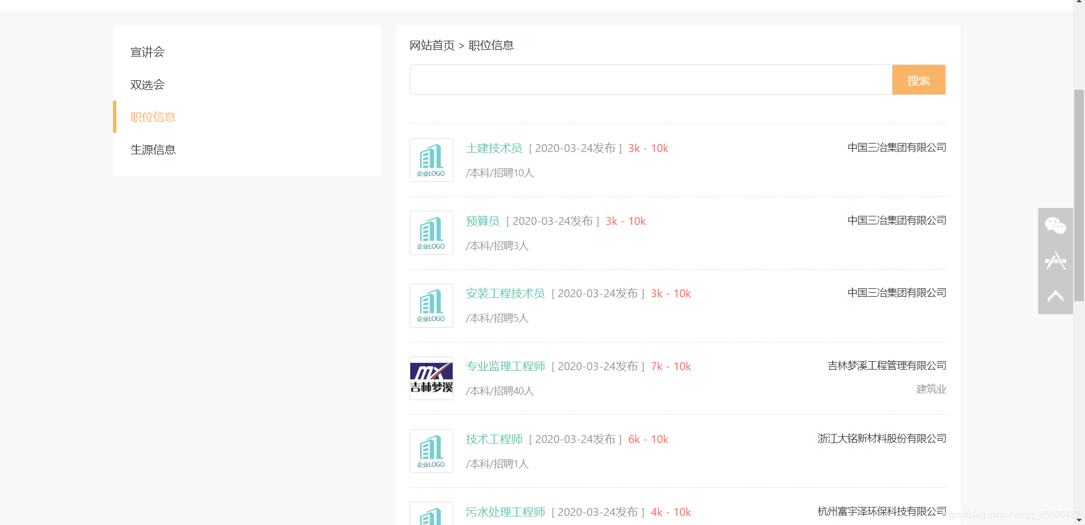Open the 土建技术员 job posting

pos(494,148)
